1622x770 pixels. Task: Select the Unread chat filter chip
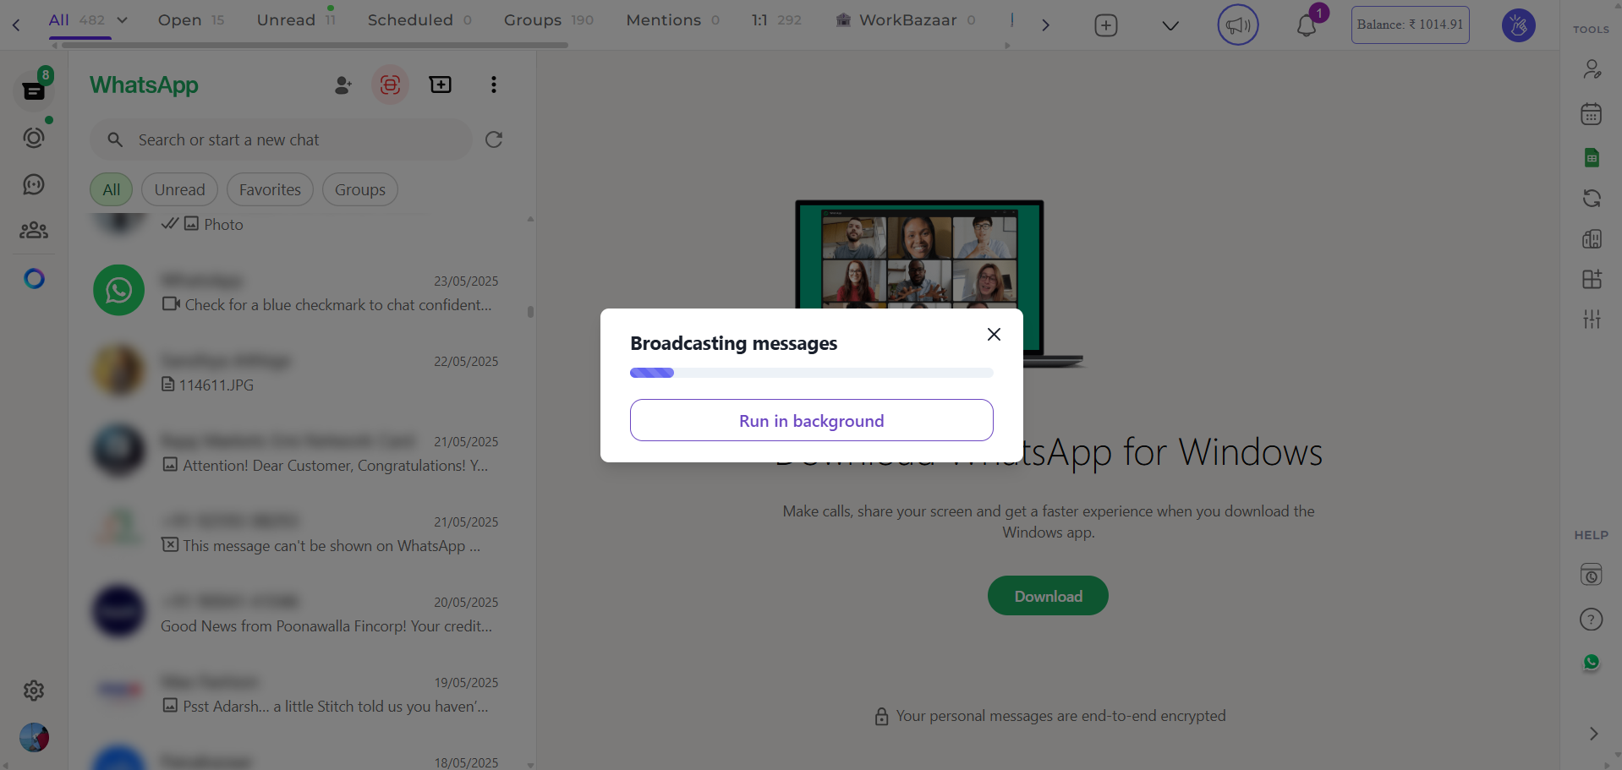tap(179, 189)
